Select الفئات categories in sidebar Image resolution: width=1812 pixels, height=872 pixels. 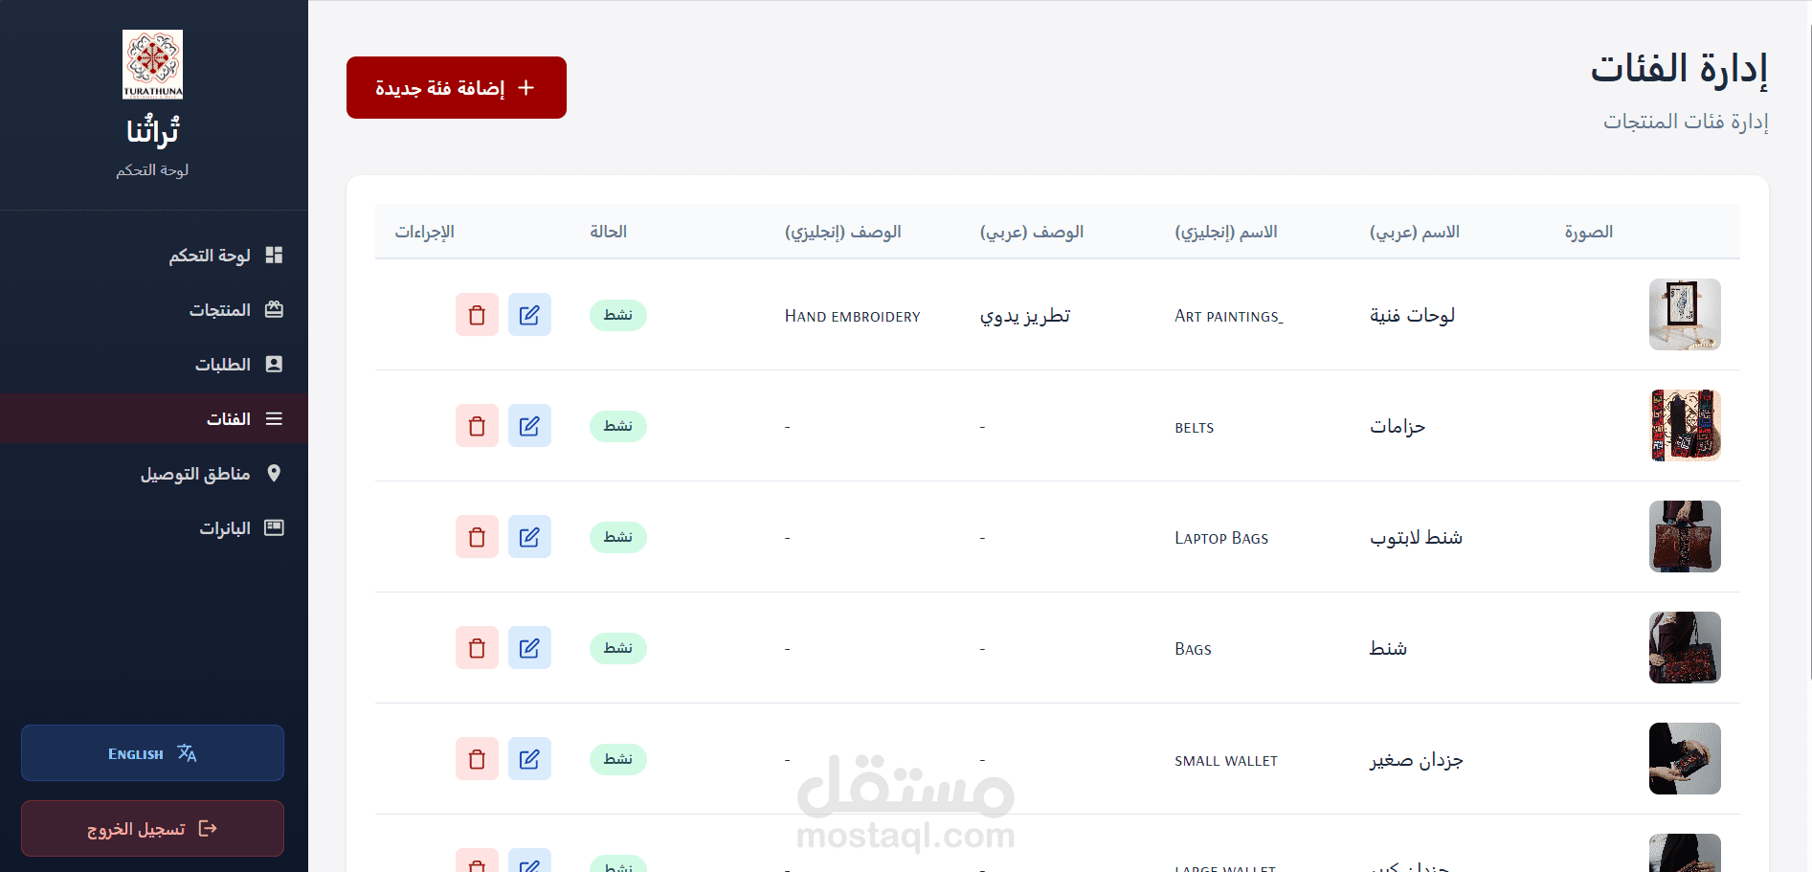154,418
